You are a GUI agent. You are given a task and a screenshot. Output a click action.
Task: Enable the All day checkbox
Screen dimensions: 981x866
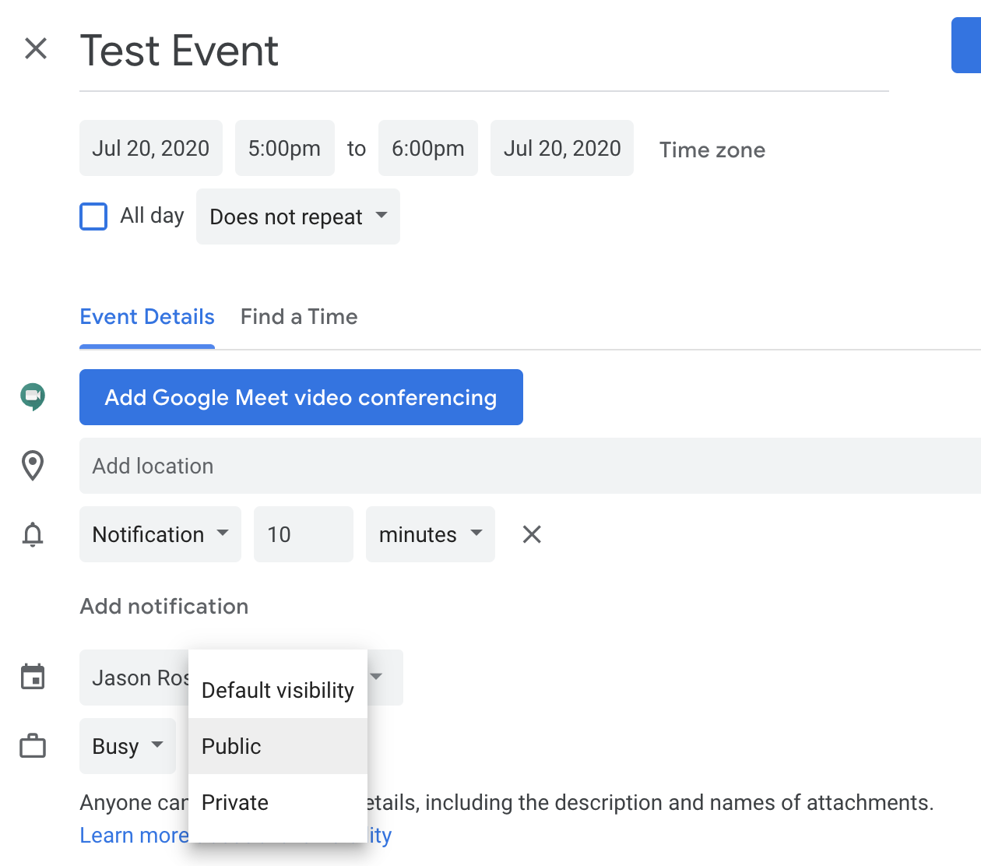coord(93,216)
